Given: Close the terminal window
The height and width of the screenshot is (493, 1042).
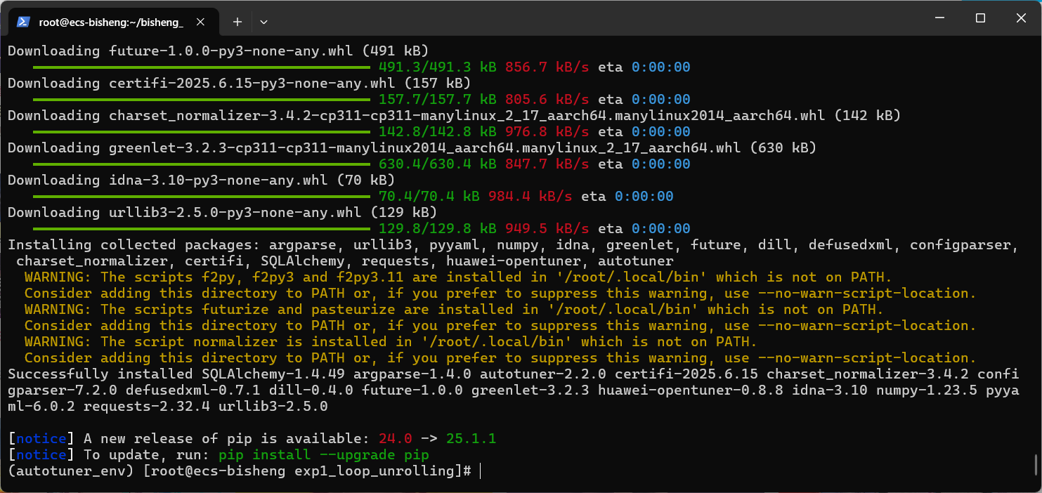Looking at the screenshot, I should coord(1020,18).
